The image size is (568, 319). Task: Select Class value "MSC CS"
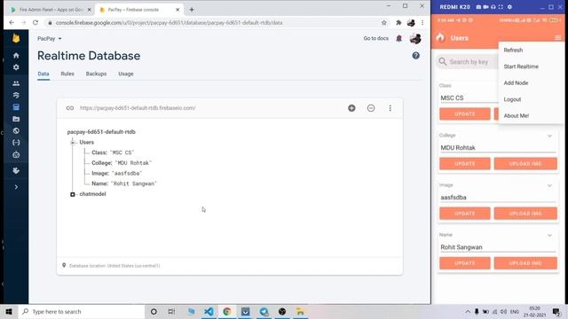[x=122, y=152]
